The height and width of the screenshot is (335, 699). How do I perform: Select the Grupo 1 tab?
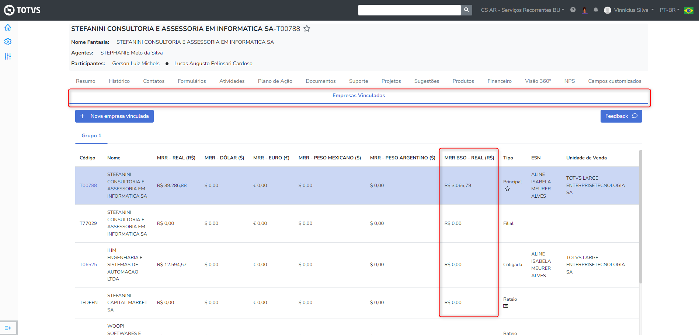(91, 135)
